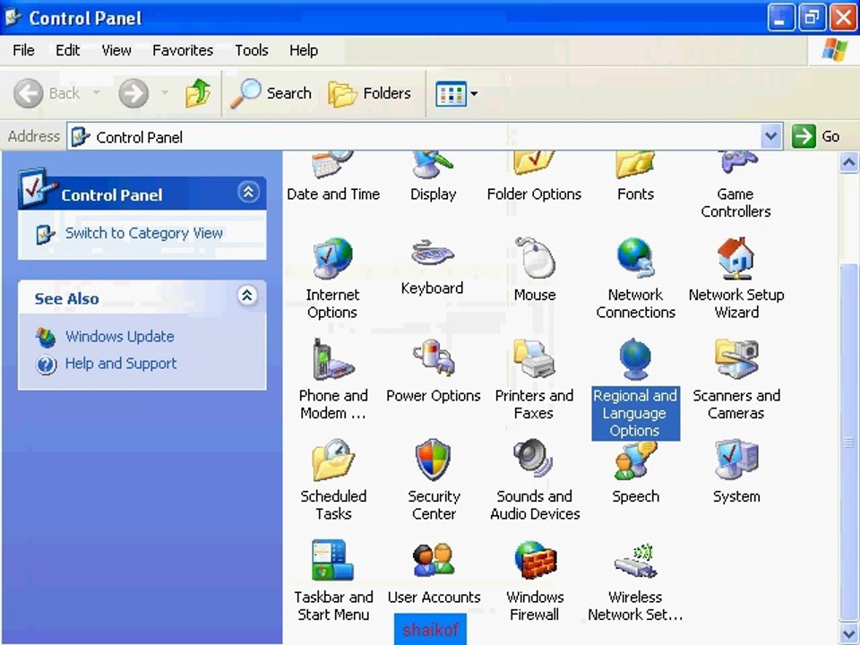Click the scrollbar up arrow

[x=848, y=163]
